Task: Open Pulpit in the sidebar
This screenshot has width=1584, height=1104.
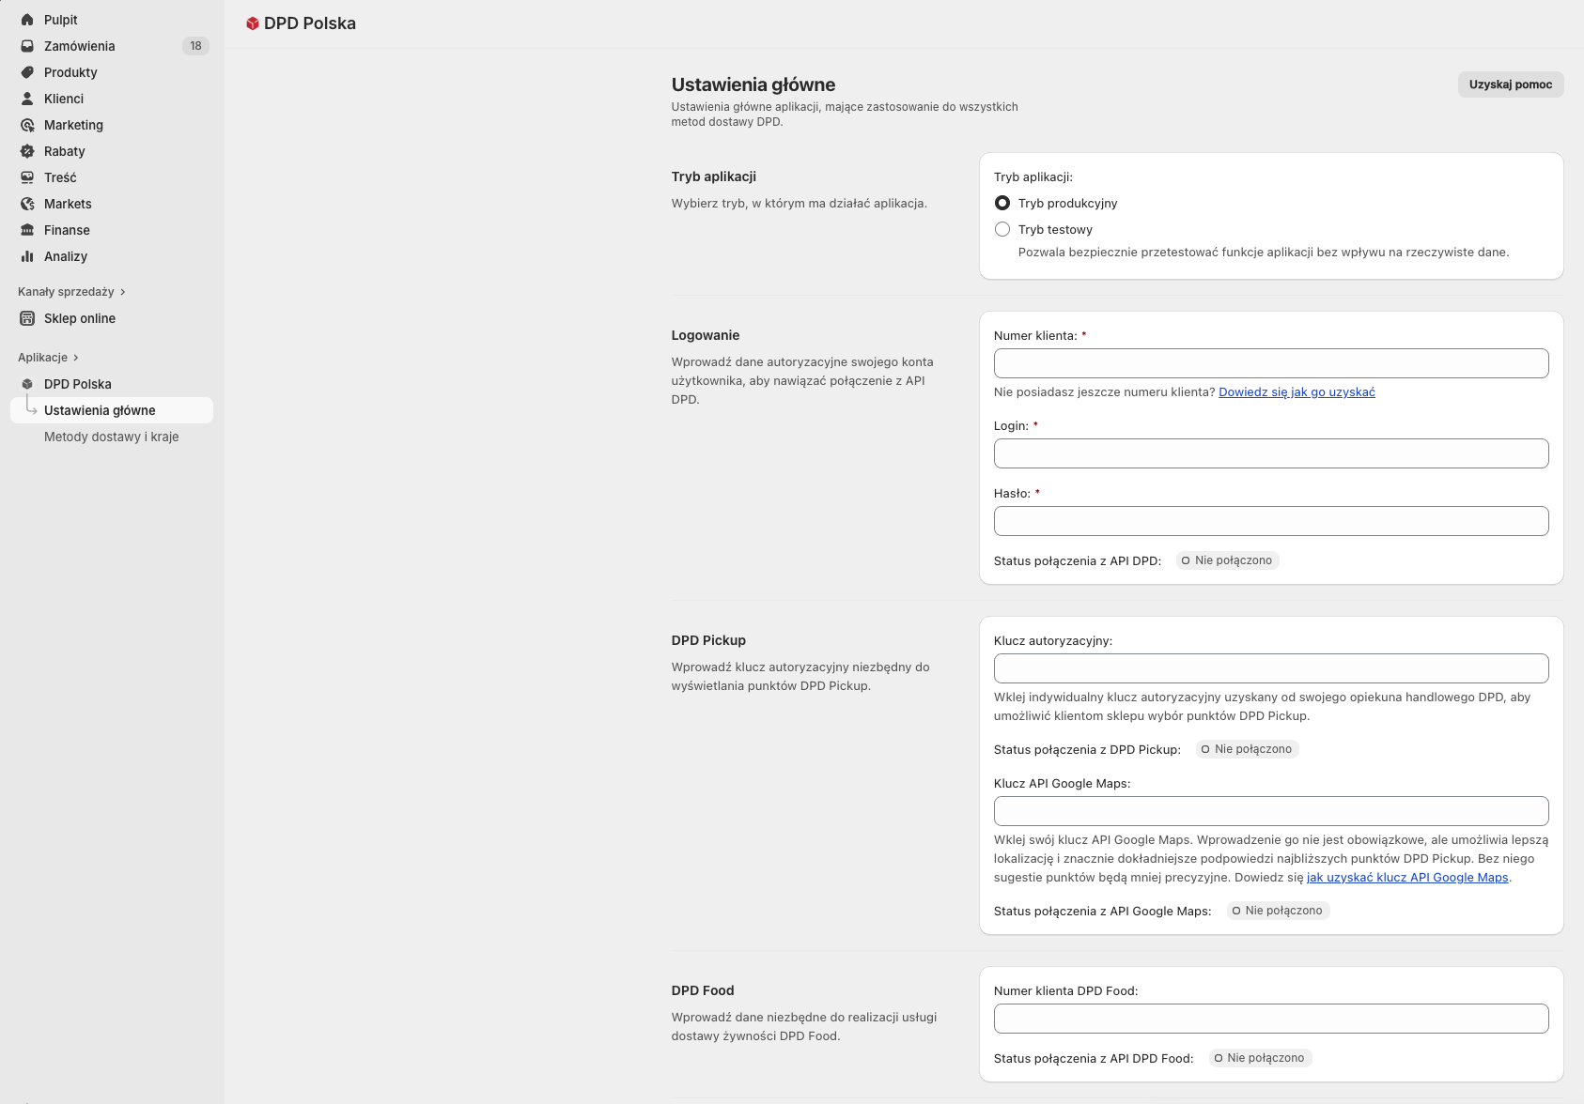Action: 112,20
